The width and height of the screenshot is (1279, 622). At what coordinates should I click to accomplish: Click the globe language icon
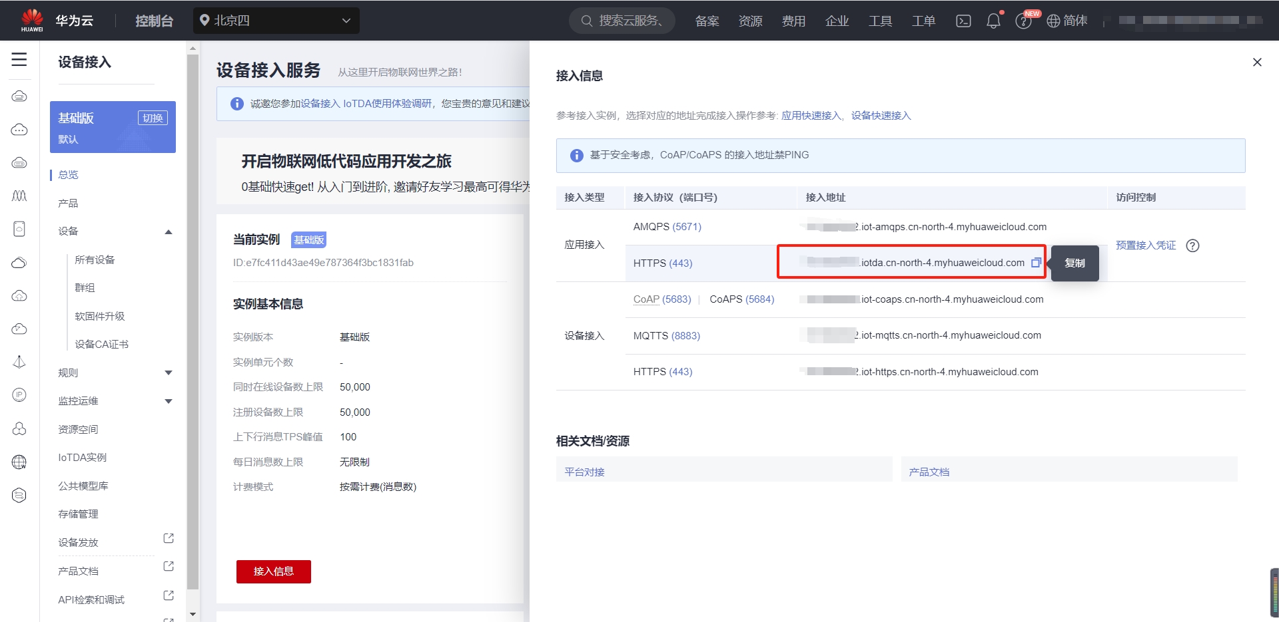[x=1053, y=21]
